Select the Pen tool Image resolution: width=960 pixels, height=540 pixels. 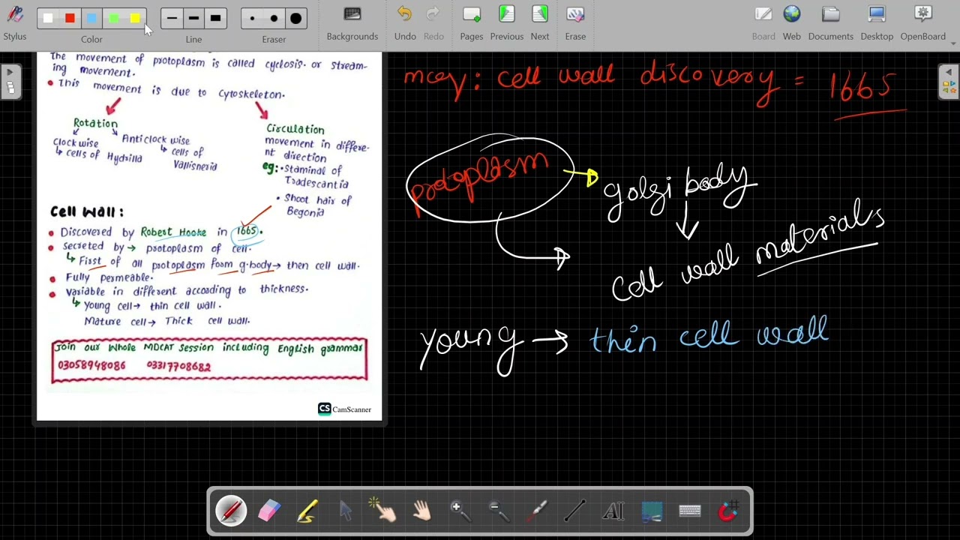click(231, 511)
